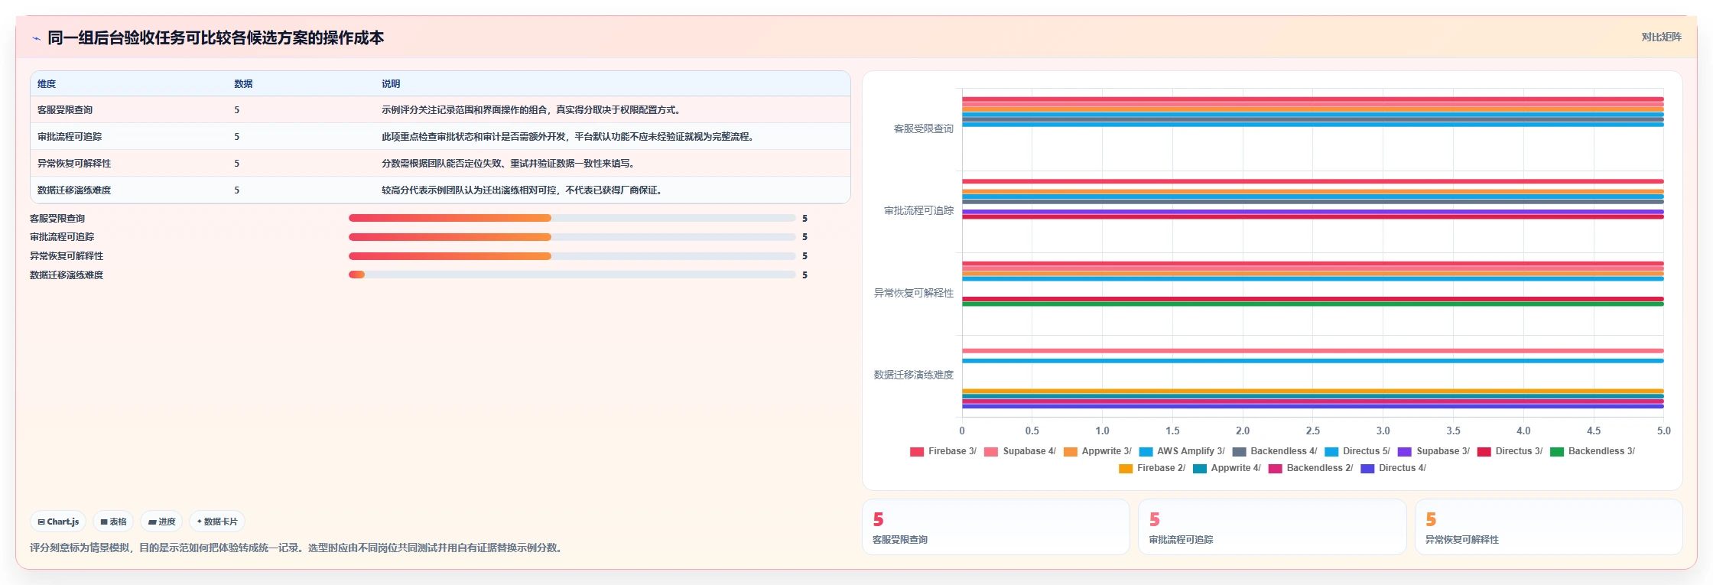This screenshot has height=585, width=1713.
Task: Toggle the Firebase 3/ legend series
Action: pyautogui.click(x=943, y=451)
